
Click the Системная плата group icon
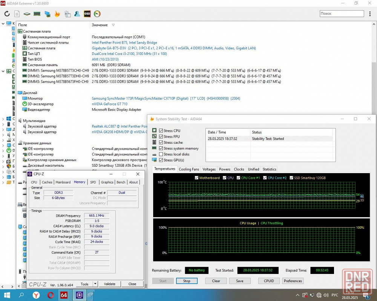coord(20,31)
